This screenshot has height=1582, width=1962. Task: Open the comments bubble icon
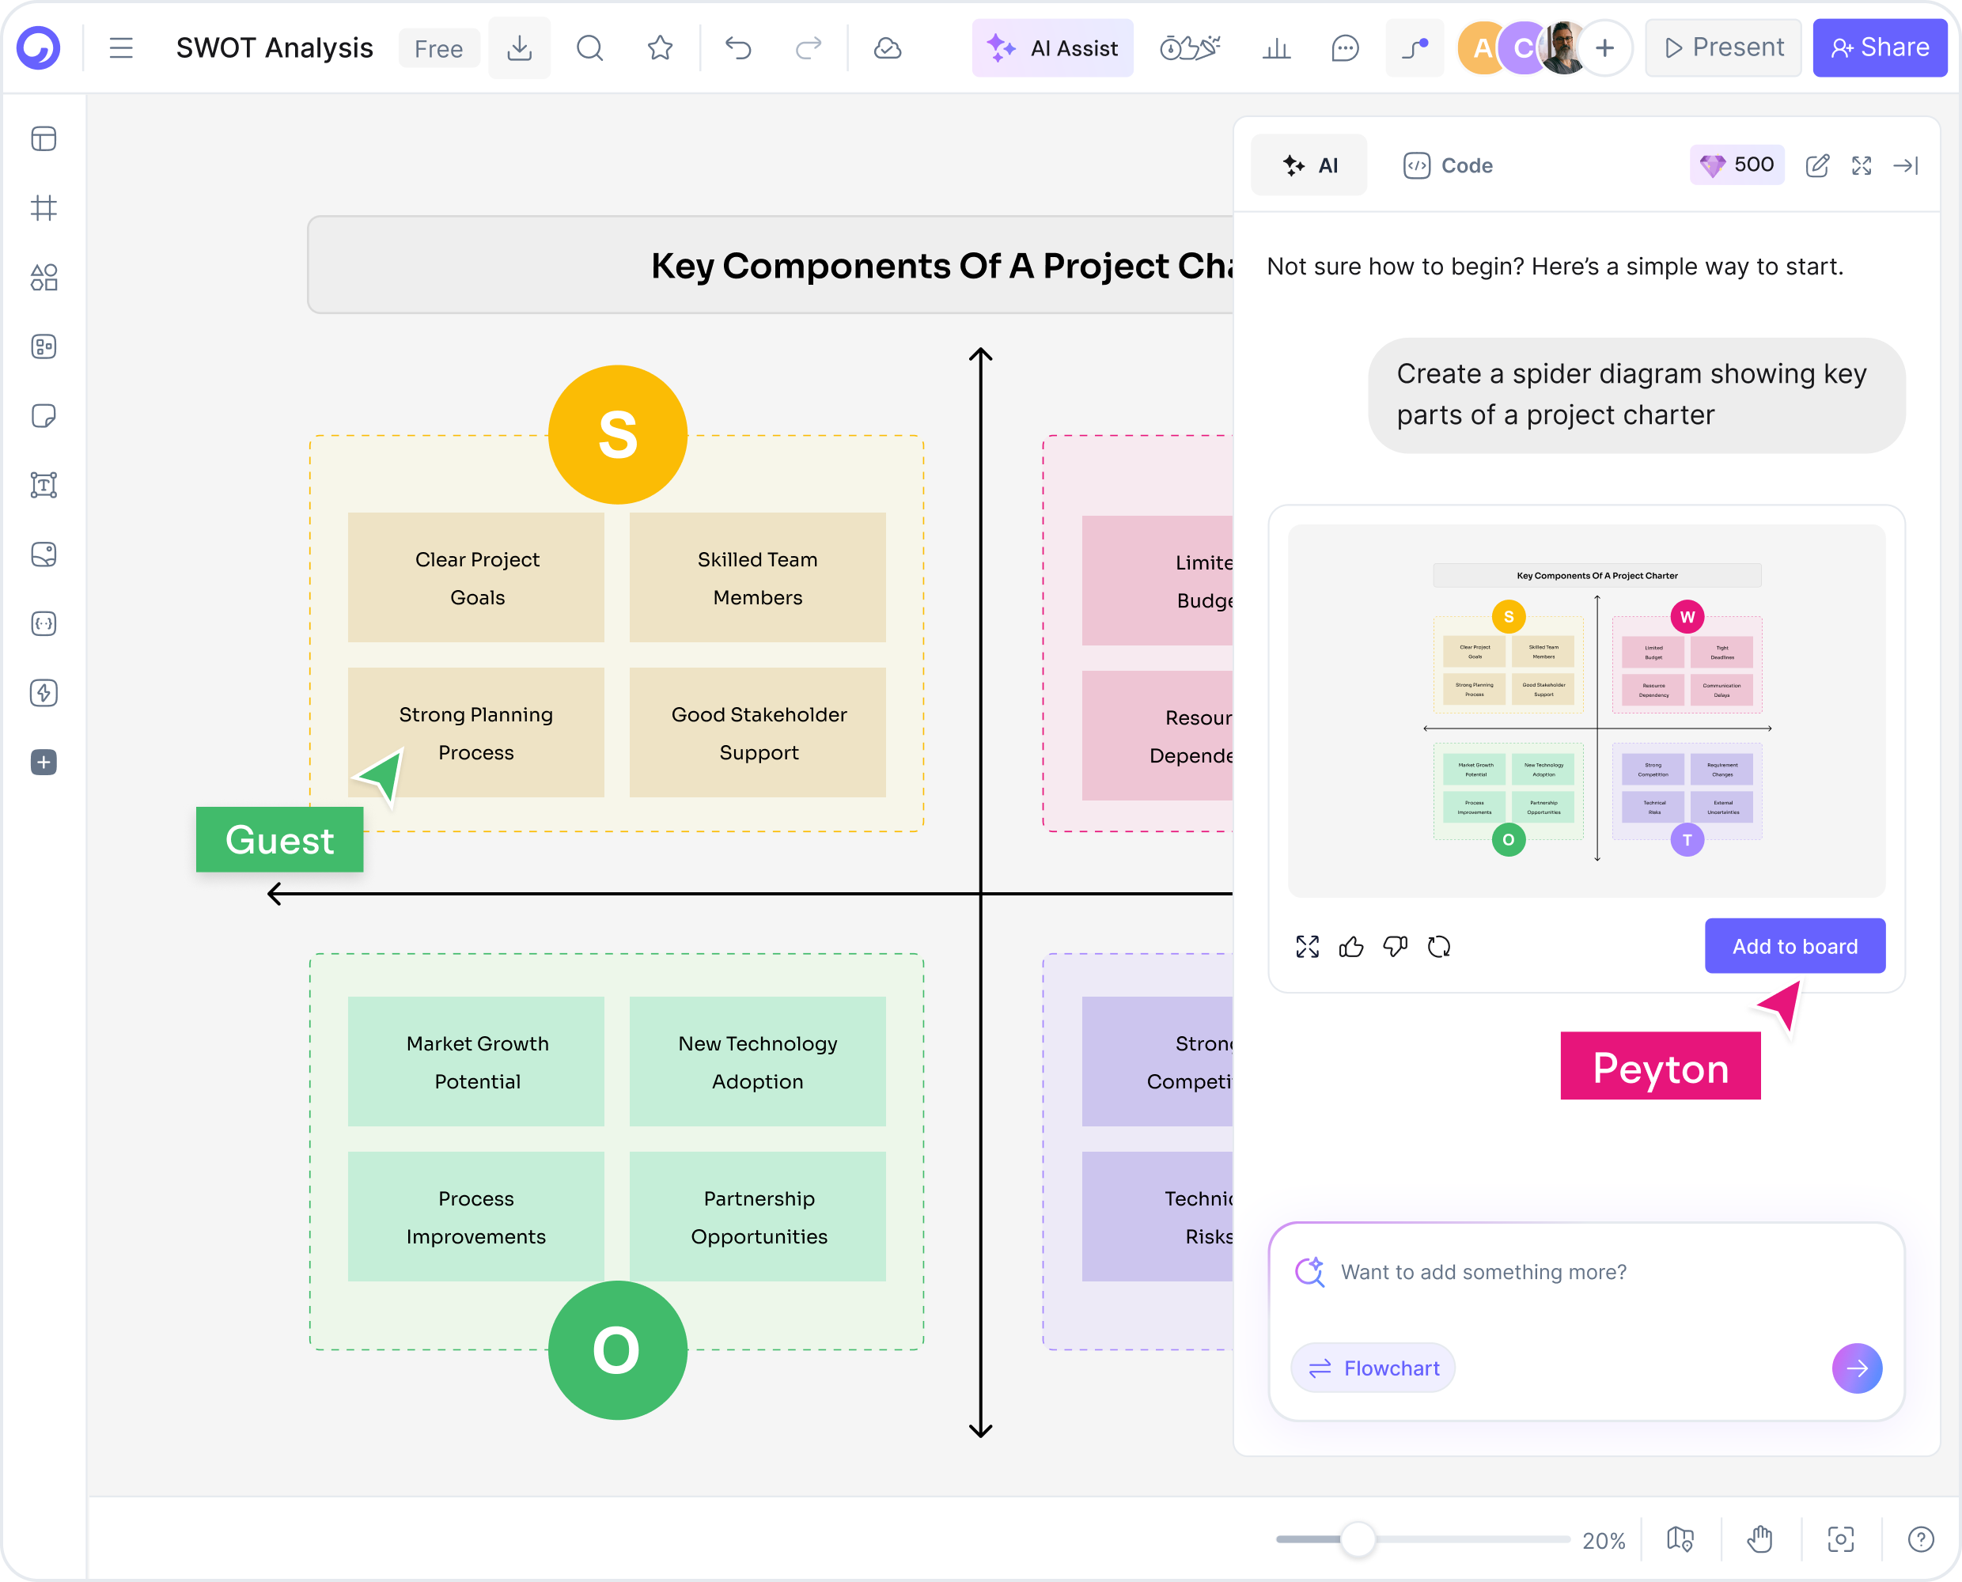(x=1345, y=47)
